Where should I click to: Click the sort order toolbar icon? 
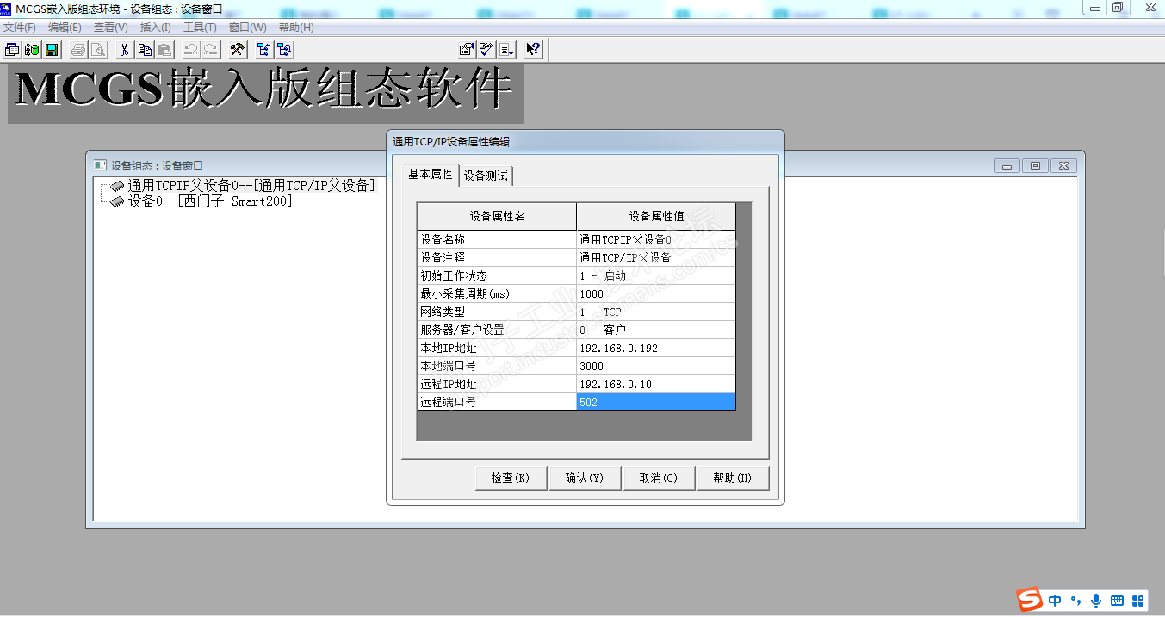click(x=506, y=50)
